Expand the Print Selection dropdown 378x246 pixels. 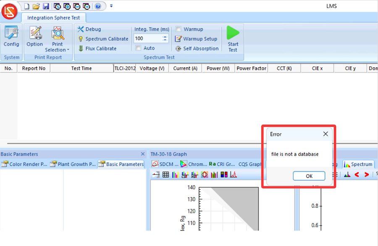click(x=58, y=50)
